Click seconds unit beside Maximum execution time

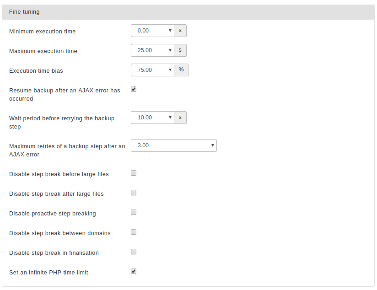coord(180,50)
